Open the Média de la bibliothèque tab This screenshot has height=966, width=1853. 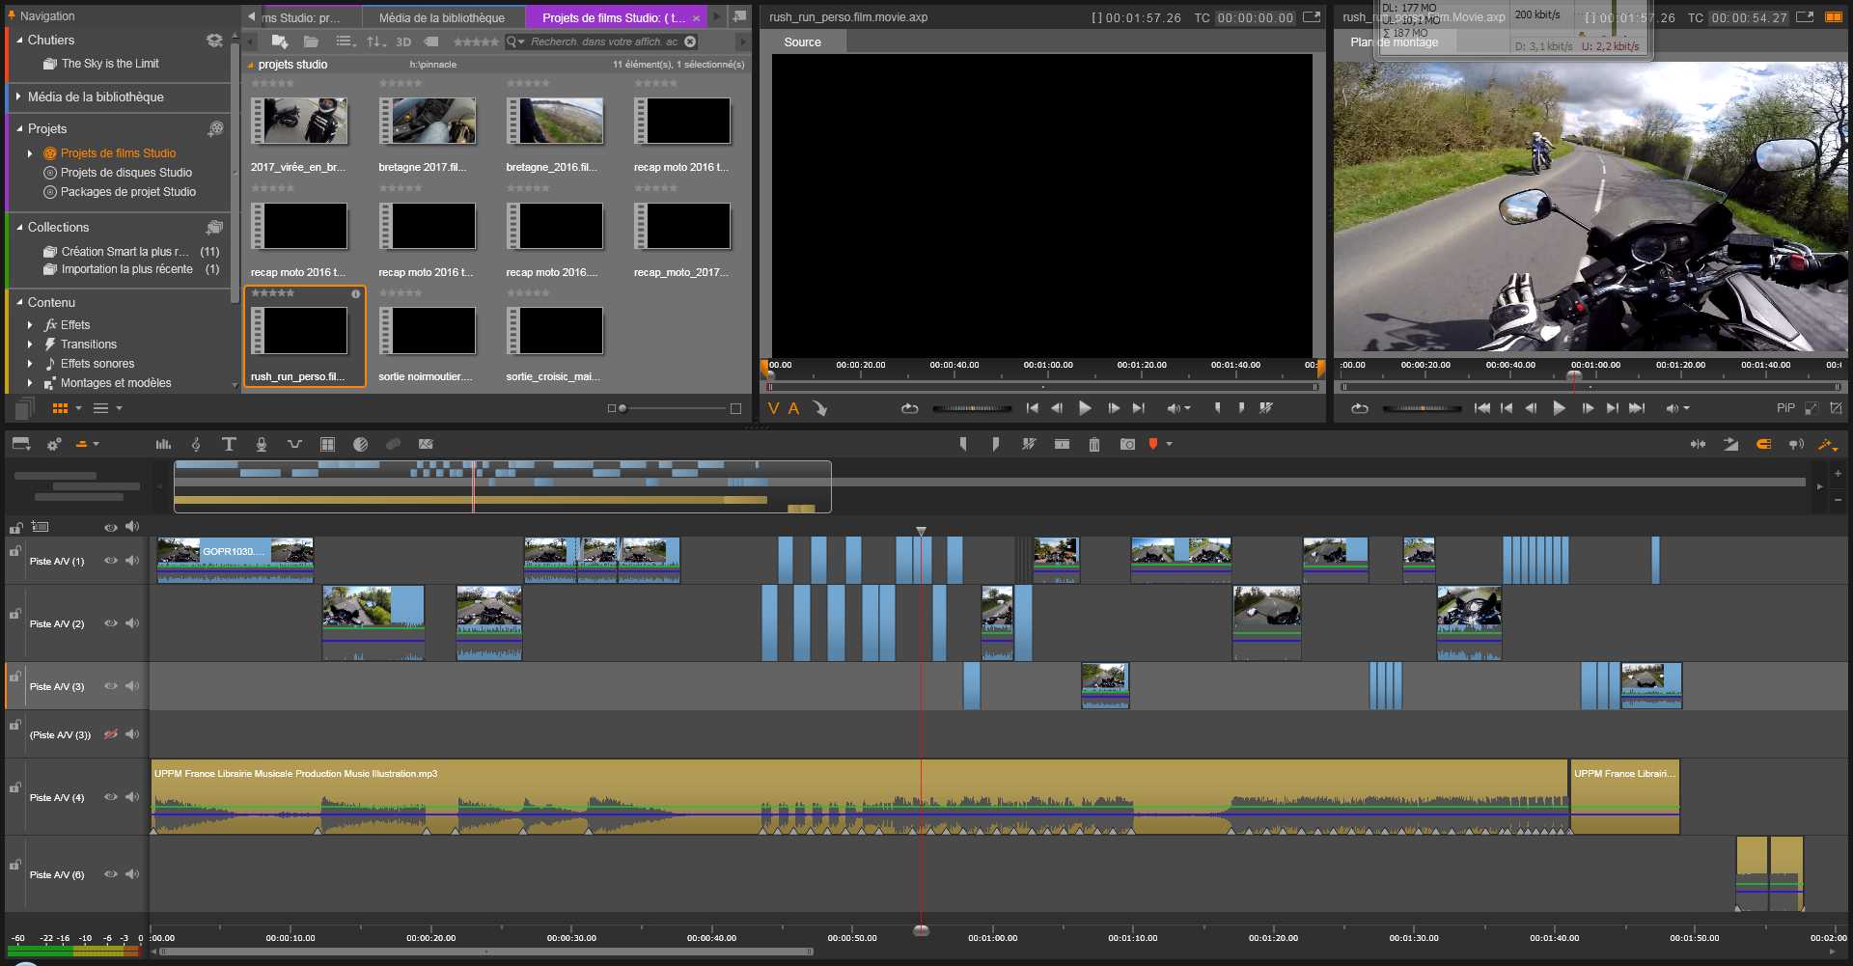tap(441, 17)
